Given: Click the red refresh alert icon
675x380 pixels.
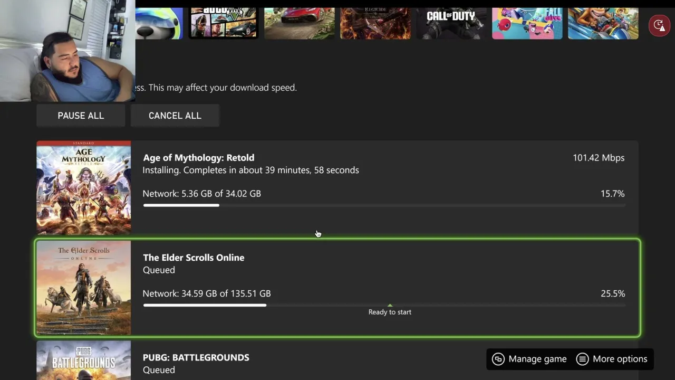Looking at the screenshot, I should (659, 25).
